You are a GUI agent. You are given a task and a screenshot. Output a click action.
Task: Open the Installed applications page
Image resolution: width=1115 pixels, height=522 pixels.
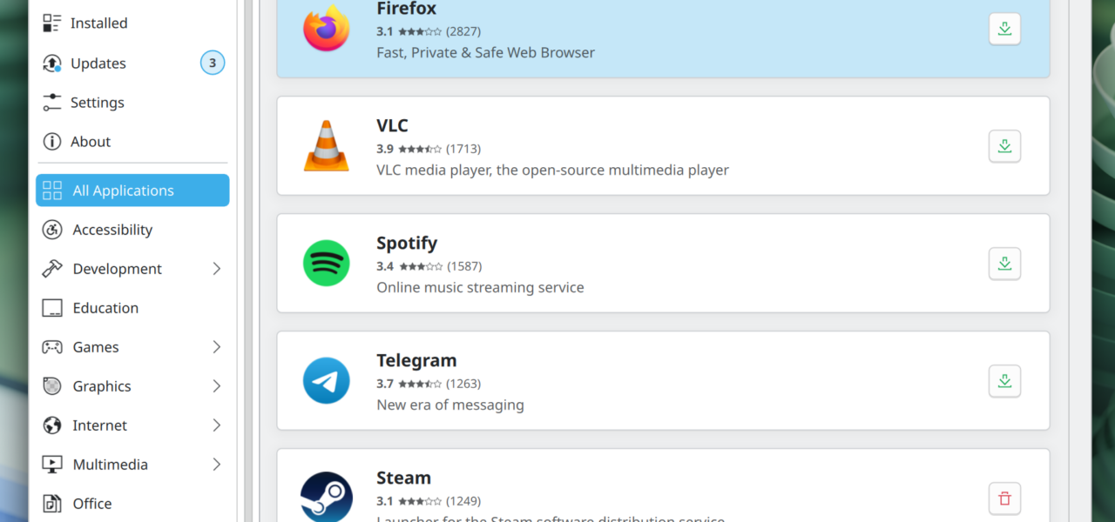pos(98,23)
